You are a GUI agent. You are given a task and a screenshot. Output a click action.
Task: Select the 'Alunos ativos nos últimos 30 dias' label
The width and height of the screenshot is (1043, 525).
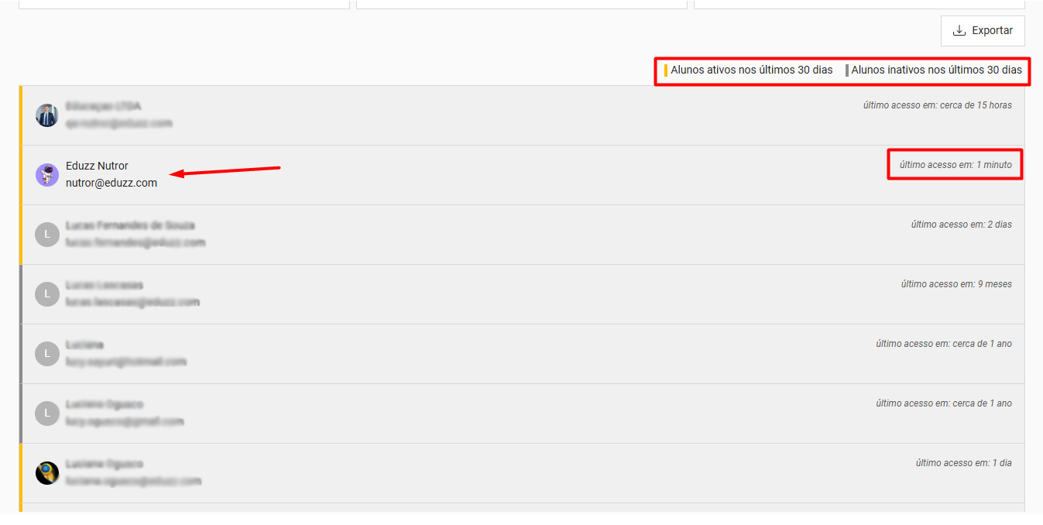pyautogui.click(x=752, y=70)
